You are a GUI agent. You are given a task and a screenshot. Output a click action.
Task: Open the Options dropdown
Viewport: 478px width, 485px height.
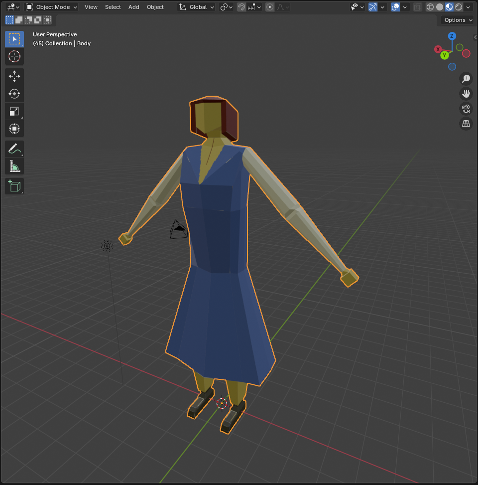[457, 20]
